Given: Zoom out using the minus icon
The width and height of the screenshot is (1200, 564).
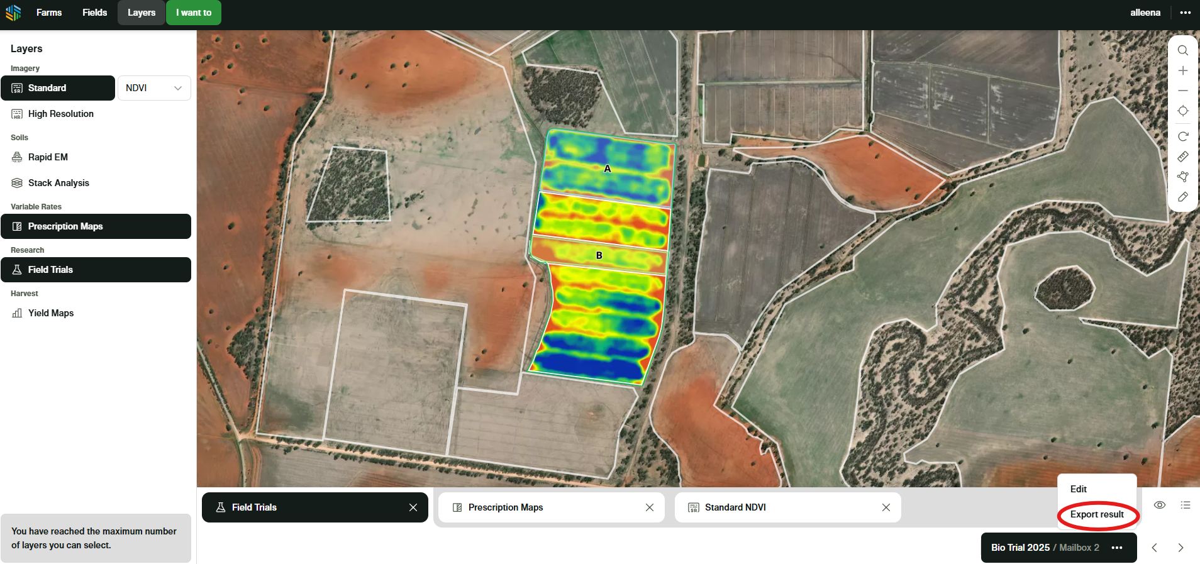Looking at the screenshot, I should click(1182, 91).
